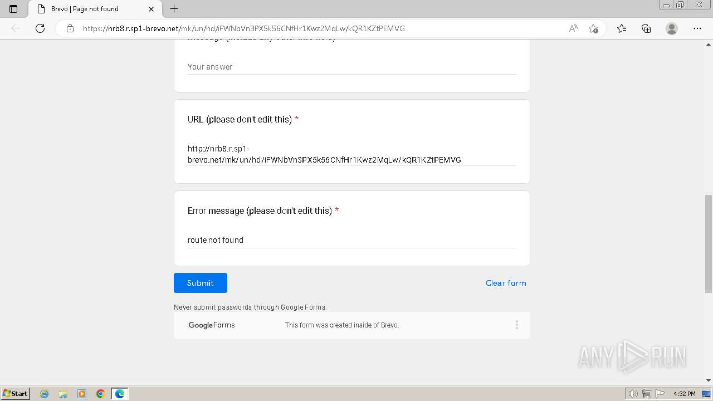This screenshot has width=713, height=401.
Task: Minimize the browser window
Action: click(x=666, y=5)
